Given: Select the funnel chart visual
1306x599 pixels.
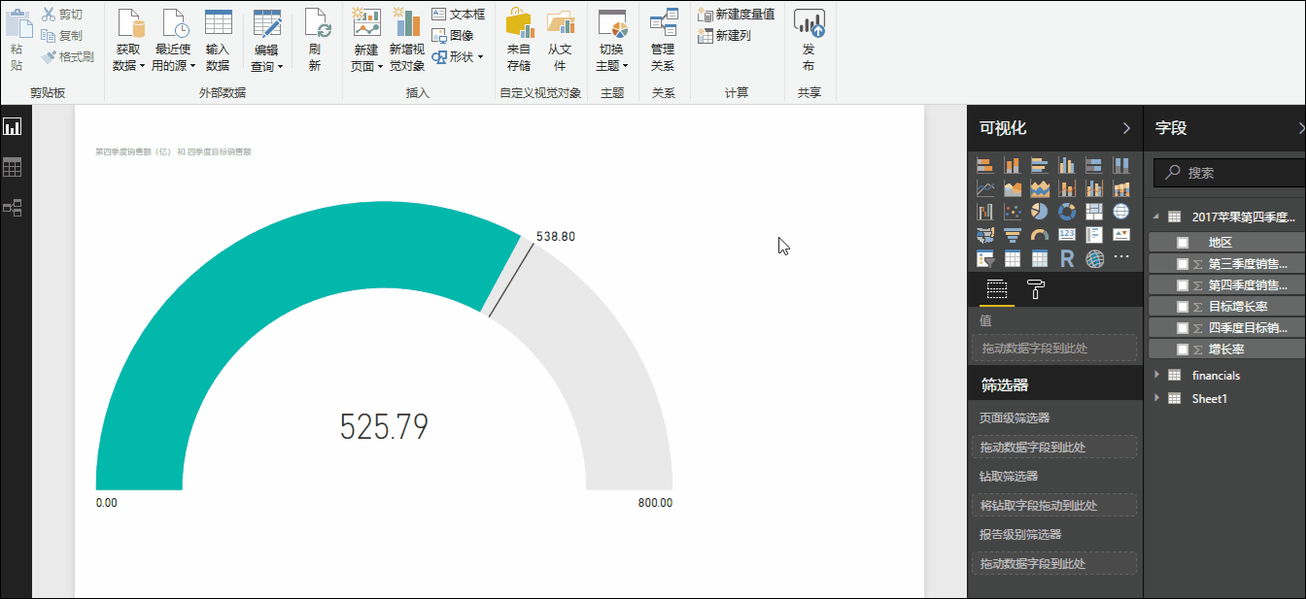Looking at the screenshot, I should [x=1013, y=235].
